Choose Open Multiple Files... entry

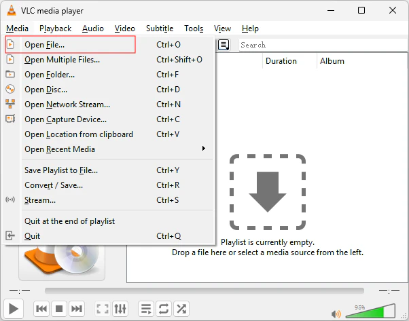(109, 60)
